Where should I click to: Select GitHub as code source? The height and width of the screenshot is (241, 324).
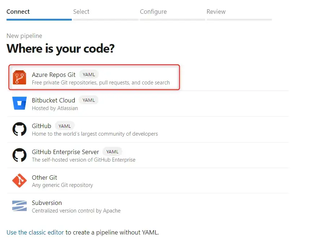pyautogui.click(x=148, y=130)
